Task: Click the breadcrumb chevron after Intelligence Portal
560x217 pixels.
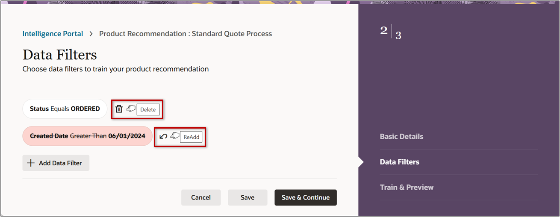Action: 91,33
